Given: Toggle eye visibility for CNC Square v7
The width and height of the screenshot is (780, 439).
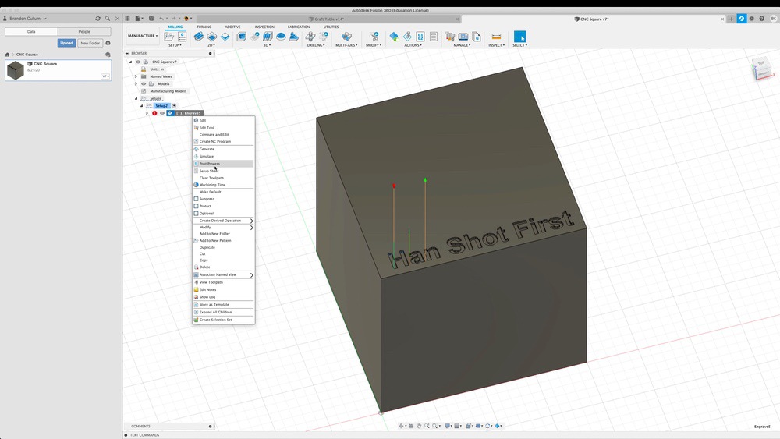Looking at the screenshot, I should pyautogui.click(x=138, y=62).
